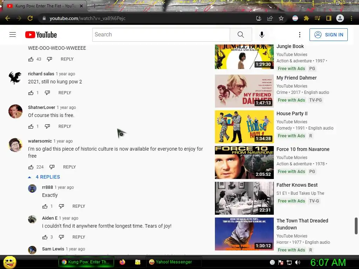This screenshot has width=359, height=269.
Task: Focus the YouTube Search field
Action: pos(161,35)
